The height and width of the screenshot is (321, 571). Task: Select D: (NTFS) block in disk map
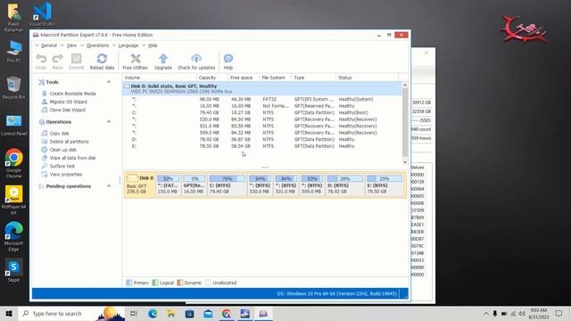click(344, 185)
